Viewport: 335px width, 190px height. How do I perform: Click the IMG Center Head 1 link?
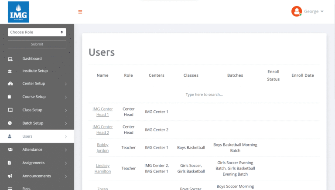click(x=103, y=112)
